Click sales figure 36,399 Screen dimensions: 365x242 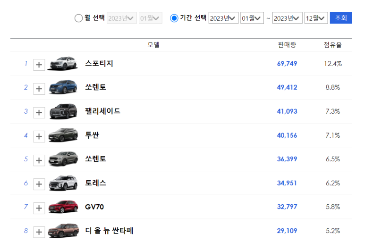287,159
